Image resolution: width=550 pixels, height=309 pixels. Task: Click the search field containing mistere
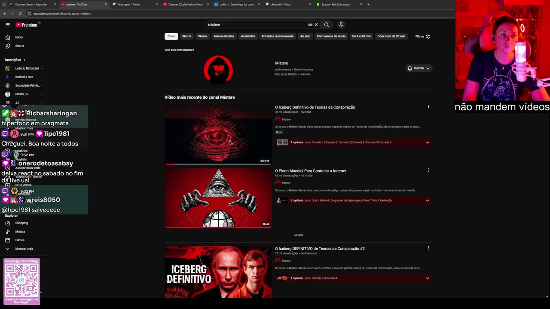[x=257, y=24]
